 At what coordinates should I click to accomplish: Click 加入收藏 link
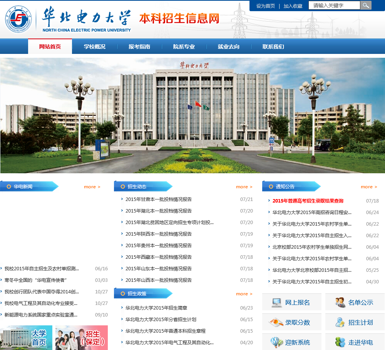coord(293,6)
